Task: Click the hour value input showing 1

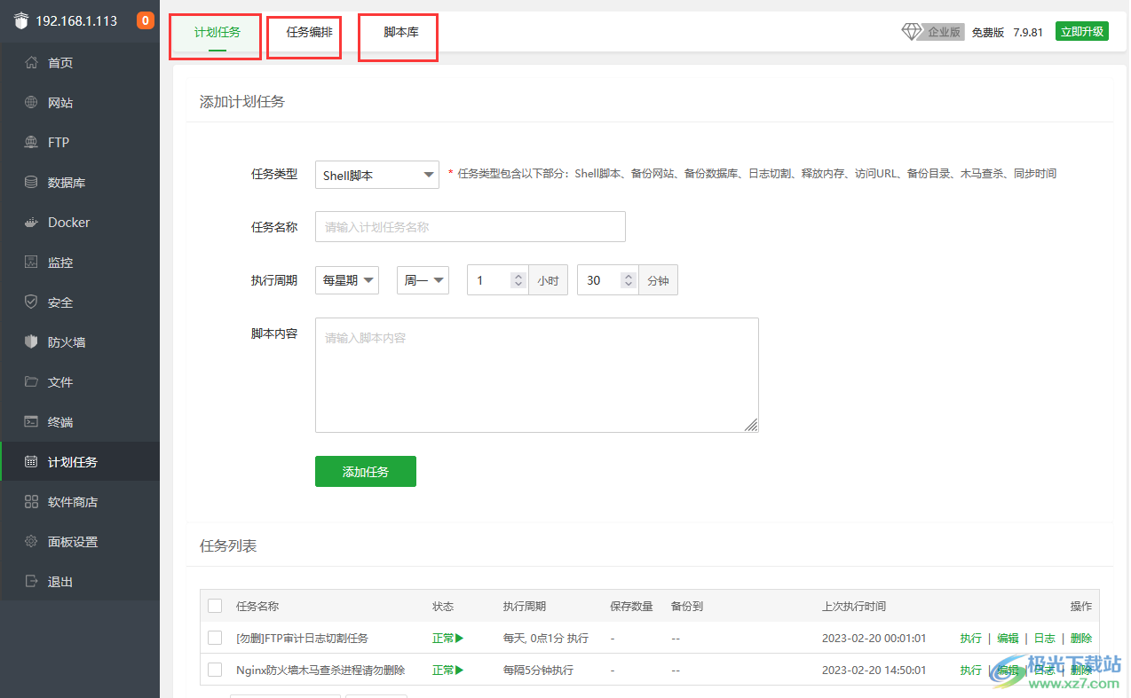Action: (490, 280)
